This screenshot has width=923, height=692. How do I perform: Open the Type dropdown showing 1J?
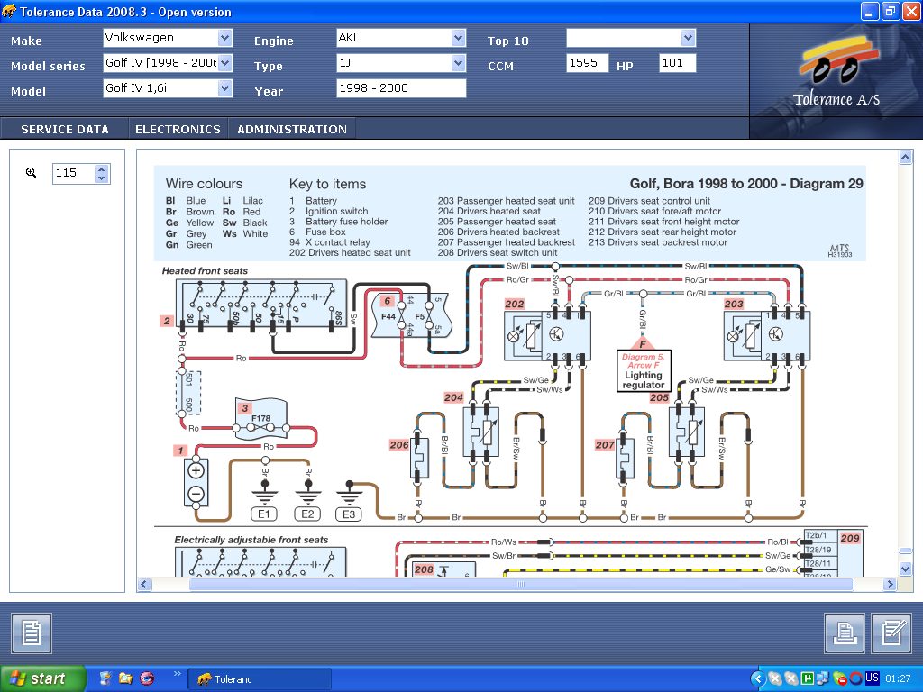pyautogui.click(x=458, y=63)
